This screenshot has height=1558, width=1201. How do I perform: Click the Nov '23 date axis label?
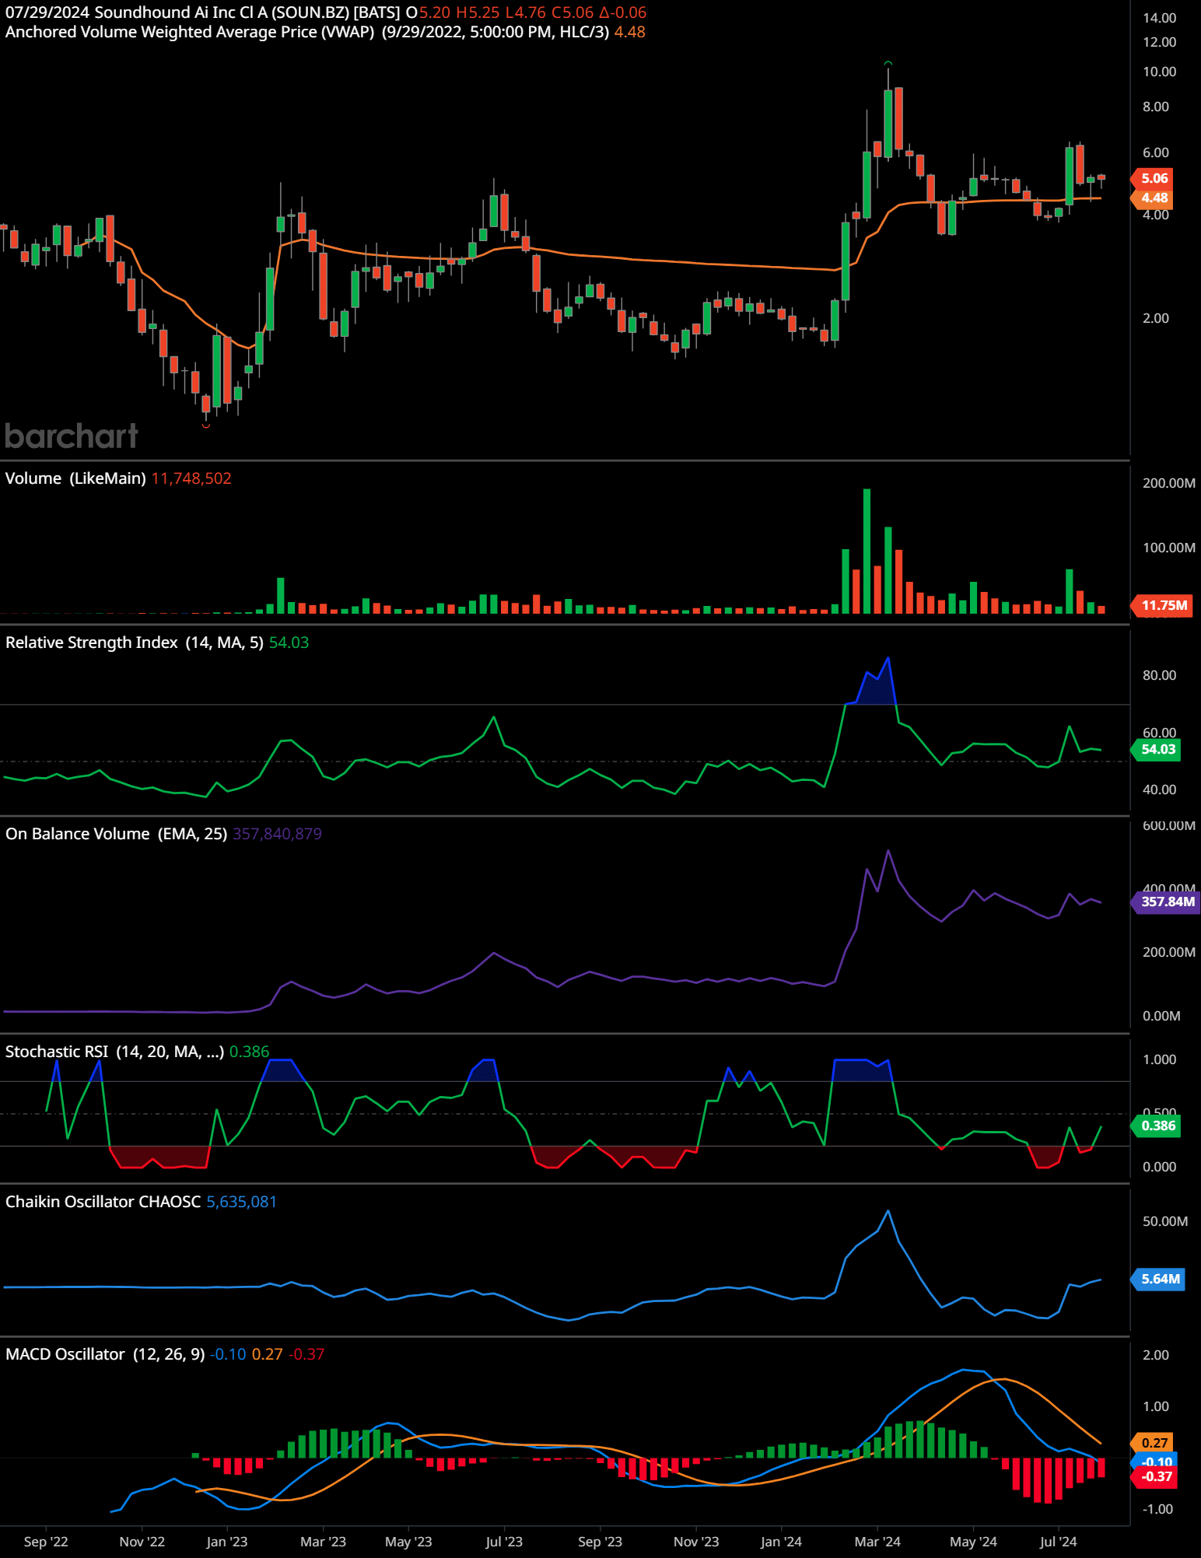click(x=696, y=1542)
